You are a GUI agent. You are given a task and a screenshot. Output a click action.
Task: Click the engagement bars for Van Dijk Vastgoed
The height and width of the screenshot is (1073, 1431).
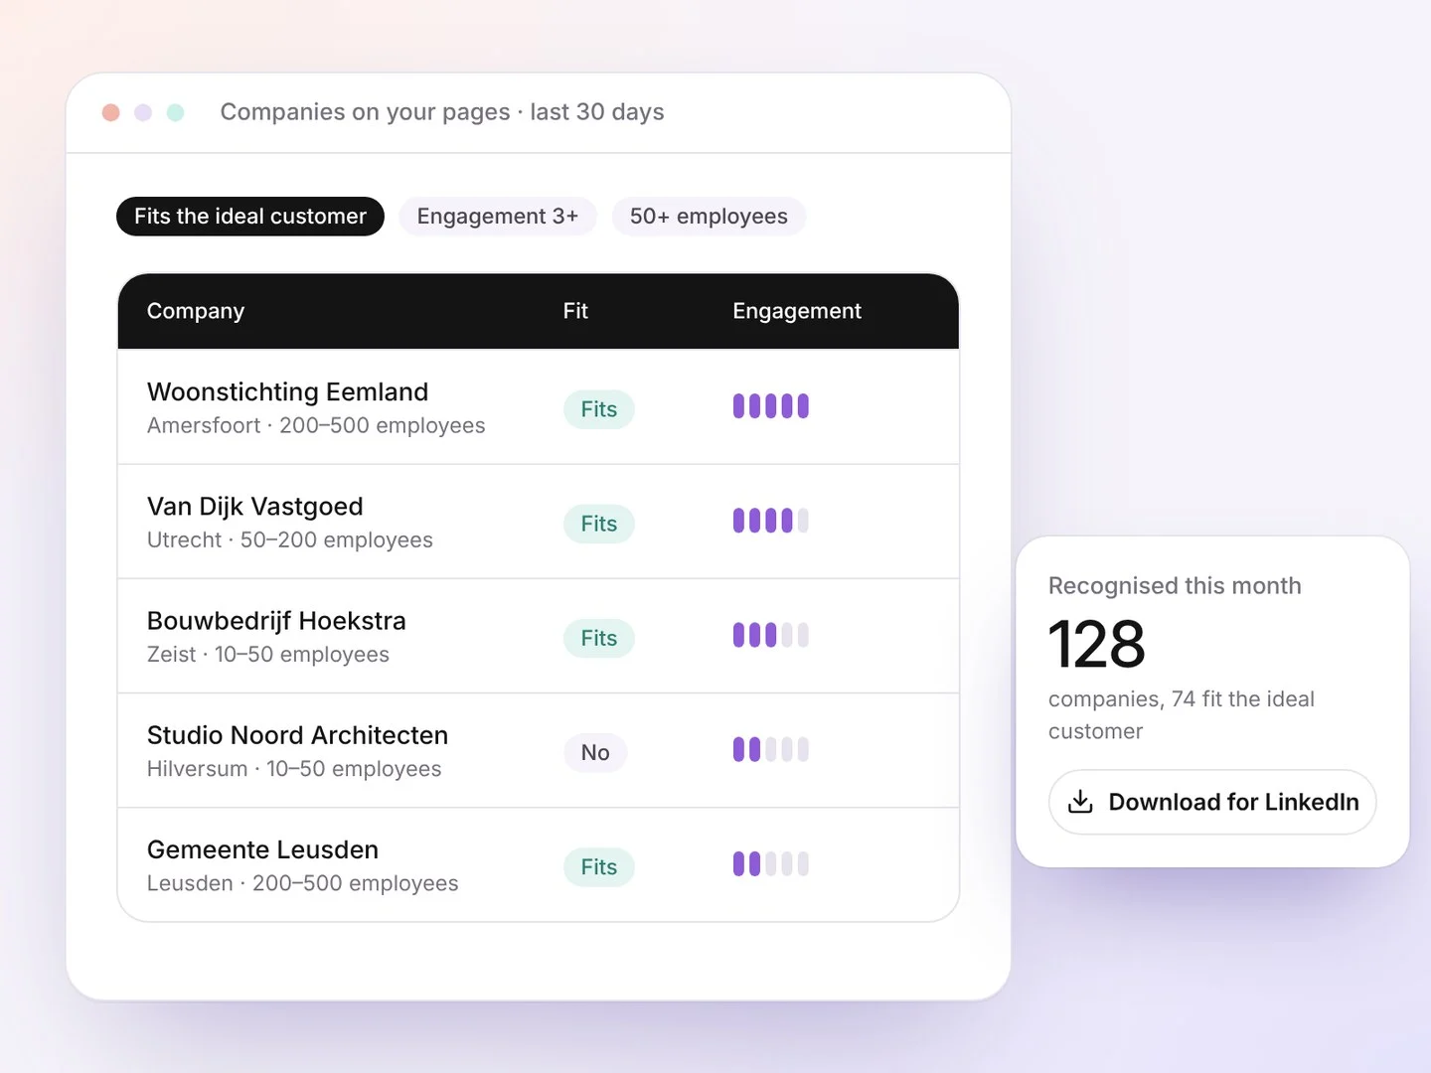771,521
